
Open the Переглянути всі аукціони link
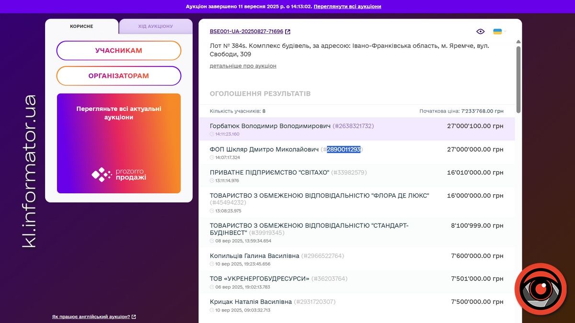tap(347, 7)
